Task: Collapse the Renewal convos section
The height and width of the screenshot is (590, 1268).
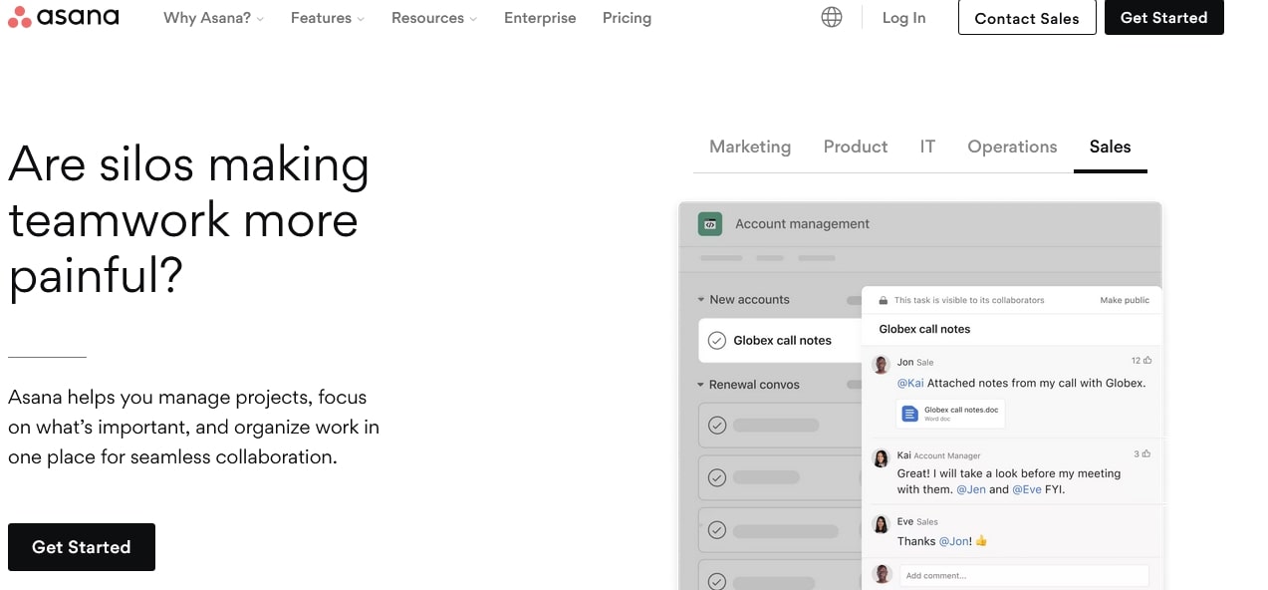Action: pos(700,384)
